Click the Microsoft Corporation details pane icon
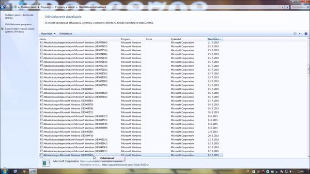 46,163
